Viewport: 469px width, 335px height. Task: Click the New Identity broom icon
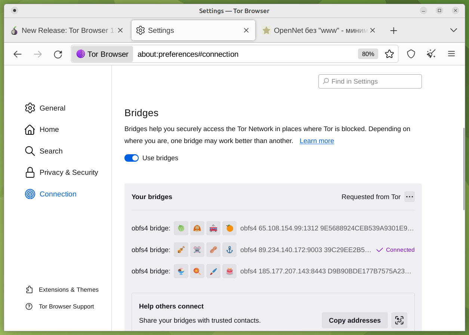[x=431, y=54]
